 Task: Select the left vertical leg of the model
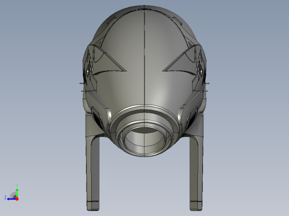[x=93, y=173]
